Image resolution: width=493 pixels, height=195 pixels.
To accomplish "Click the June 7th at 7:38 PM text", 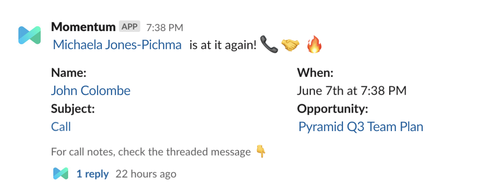I will [x=352, y=91].
